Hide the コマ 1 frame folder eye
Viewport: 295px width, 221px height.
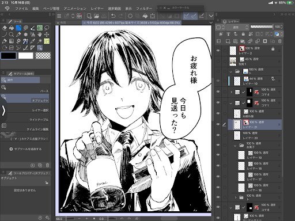click(x=218, y=102)
